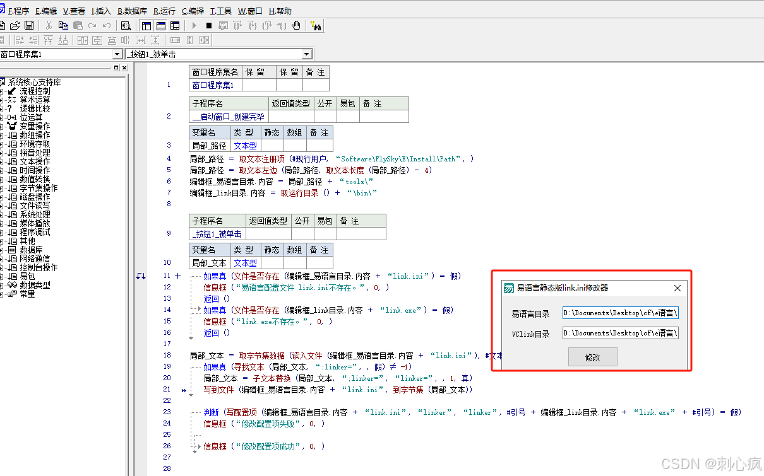Image resolution: width=764 pixels, height=476 pixels.
Task: Click 信息框 “修改配置项成功” code line
Action: click(263, 446)
